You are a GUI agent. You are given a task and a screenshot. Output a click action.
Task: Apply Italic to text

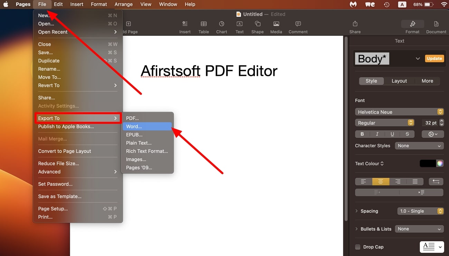[377, 134]
